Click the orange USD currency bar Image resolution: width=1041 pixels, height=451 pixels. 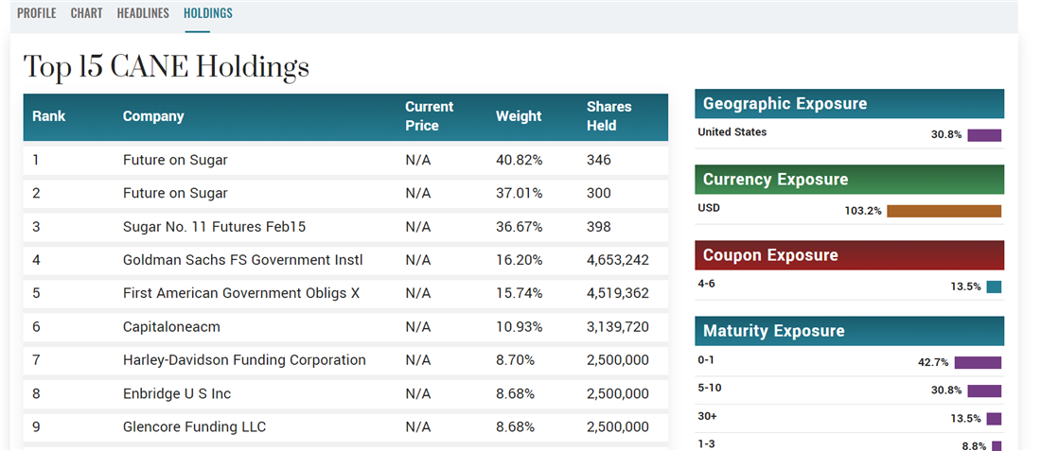point(944,211)
